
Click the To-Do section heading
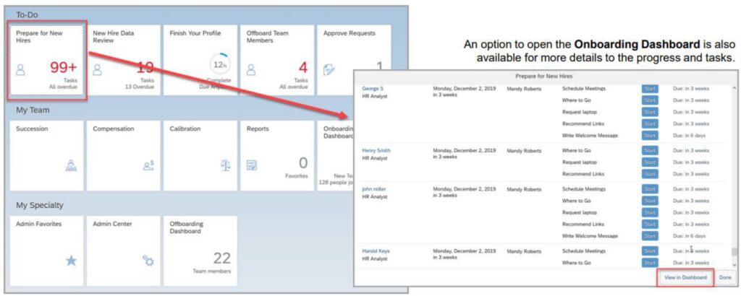pyautogui.click(x=27, y=14)
